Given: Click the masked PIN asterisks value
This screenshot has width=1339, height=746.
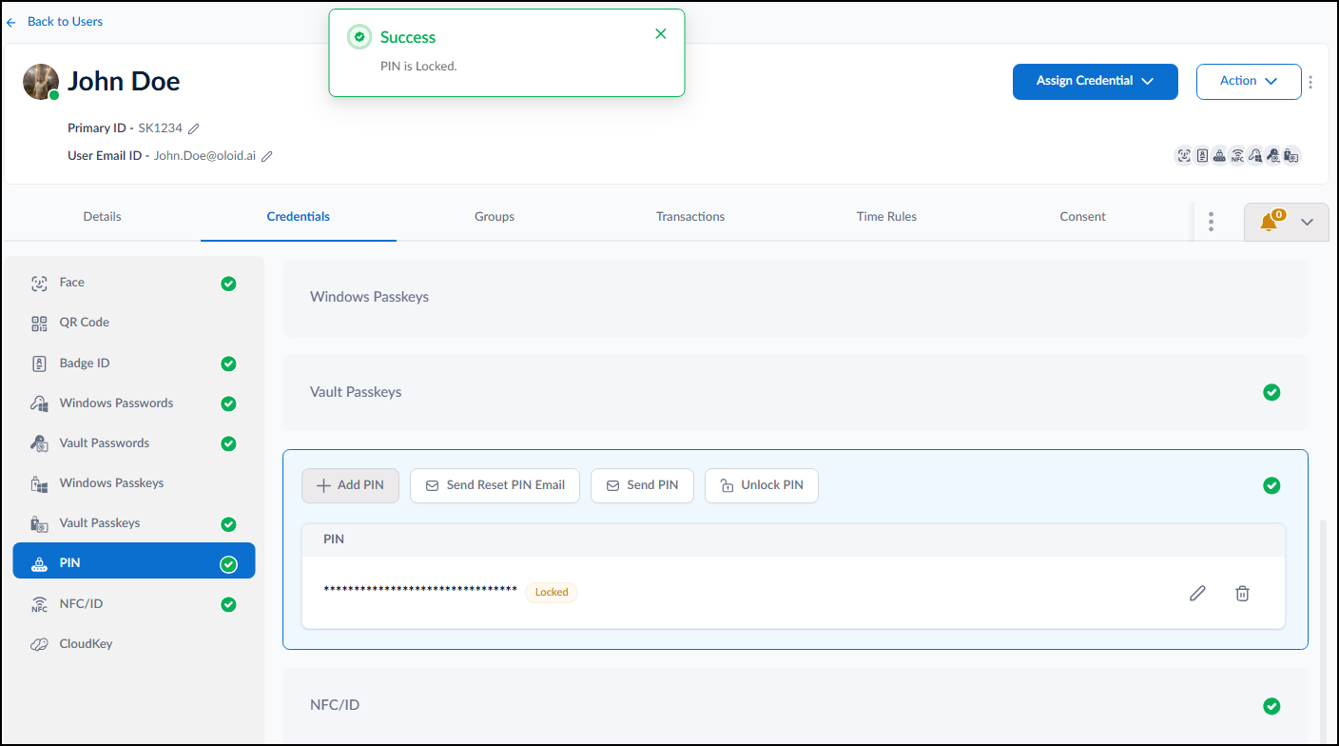Looking at the screenshot, I should (420, 591).
